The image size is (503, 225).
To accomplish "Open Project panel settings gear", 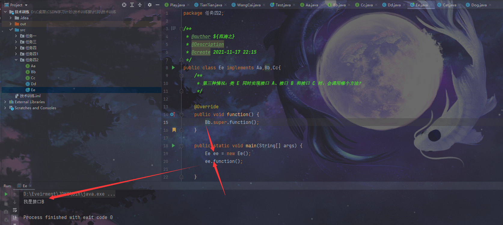I will pos(150,5).
